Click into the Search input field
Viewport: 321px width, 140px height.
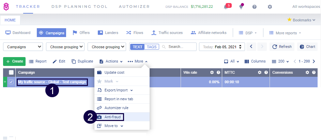pyautogui.click(x=181, y=47)
